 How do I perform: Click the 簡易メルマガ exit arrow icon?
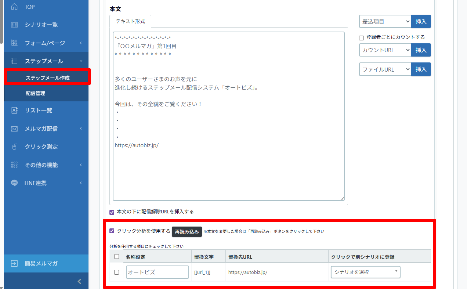pos(14,263)
